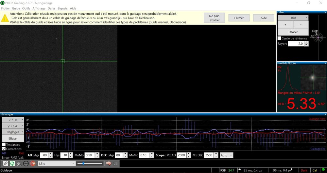
Task: Click the RSB 24.7 status value
Action: pos(227,170)
